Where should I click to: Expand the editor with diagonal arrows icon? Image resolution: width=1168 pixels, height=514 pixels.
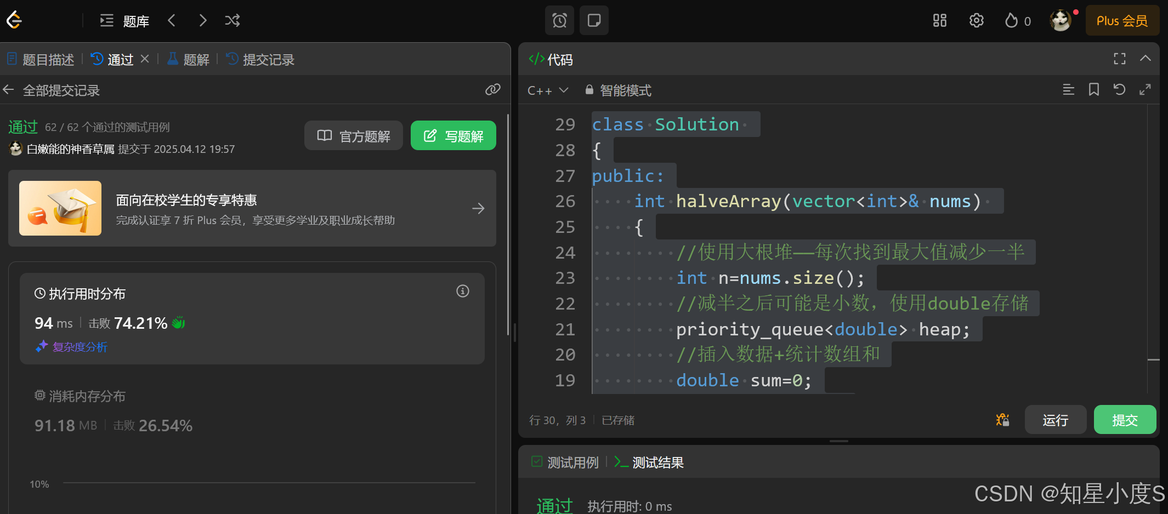1145,89
